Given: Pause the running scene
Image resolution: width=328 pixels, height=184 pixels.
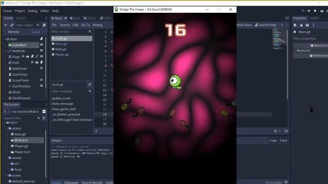Looking at the screenshot, I should tap(309, 11).
